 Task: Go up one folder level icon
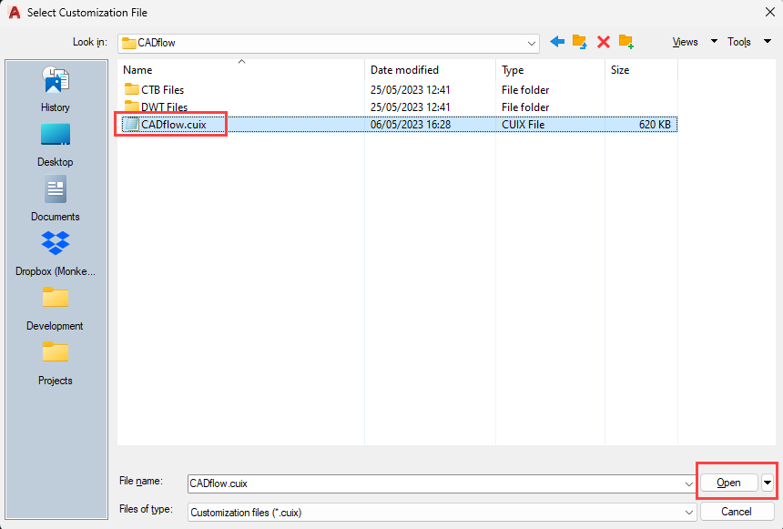coord(580,42)
